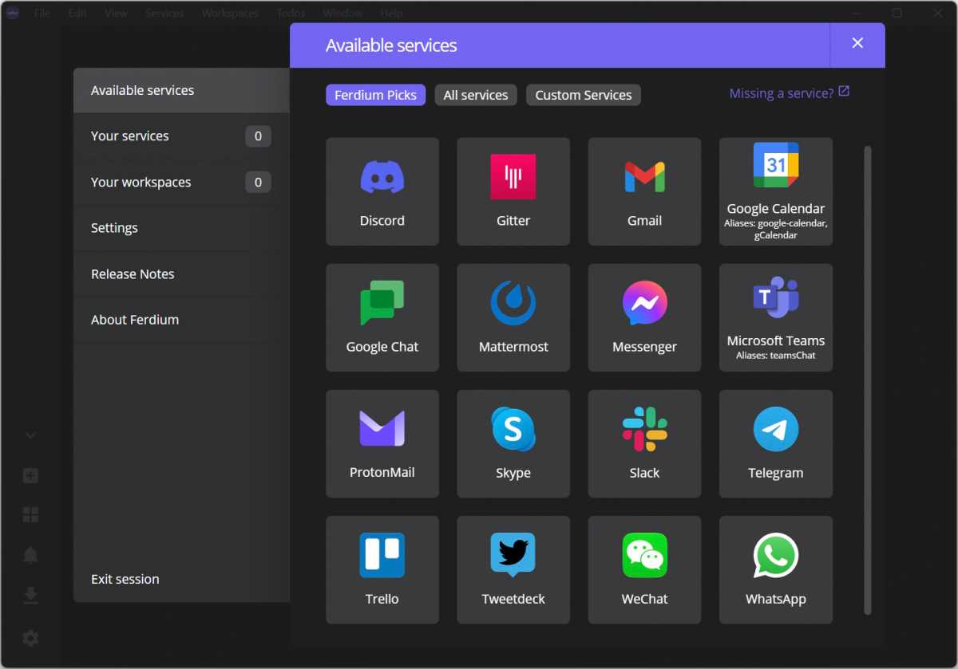Open the Edit menu
Viewport: 958px width, 669px height.
coord(77,13)
